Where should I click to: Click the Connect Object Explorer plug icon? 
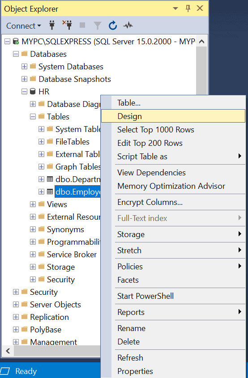tap(52, 25)
